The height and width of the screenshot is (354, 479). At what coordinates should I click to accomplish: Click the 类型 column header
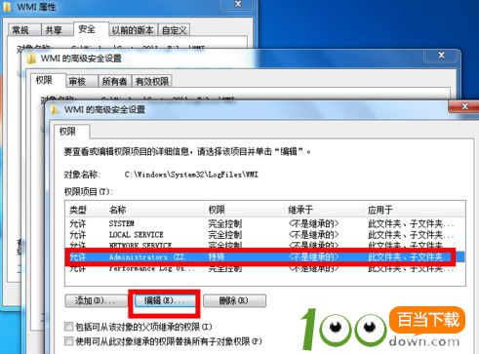point(85,210)
